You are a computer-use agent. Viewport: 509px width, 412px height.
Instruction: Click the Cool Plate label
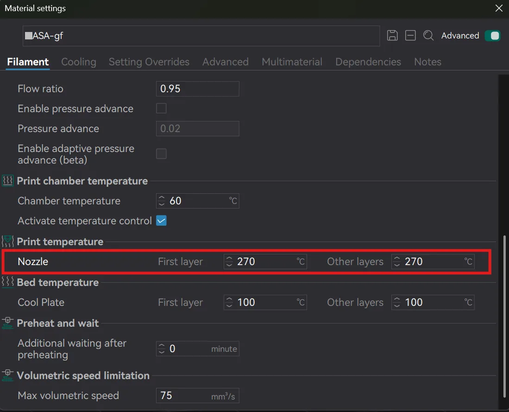41,303
